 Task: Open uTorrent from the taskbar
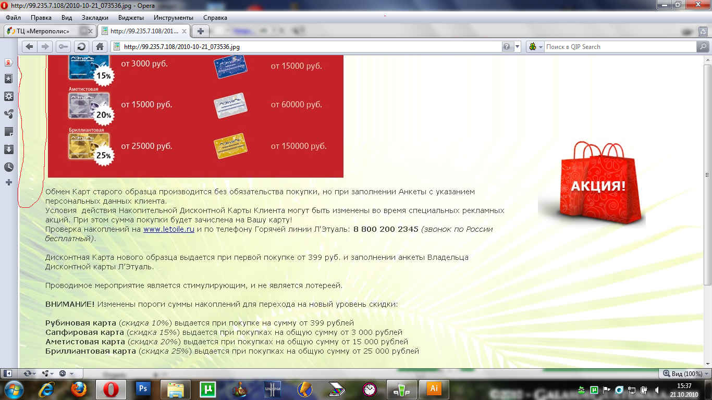click(207, 389)
